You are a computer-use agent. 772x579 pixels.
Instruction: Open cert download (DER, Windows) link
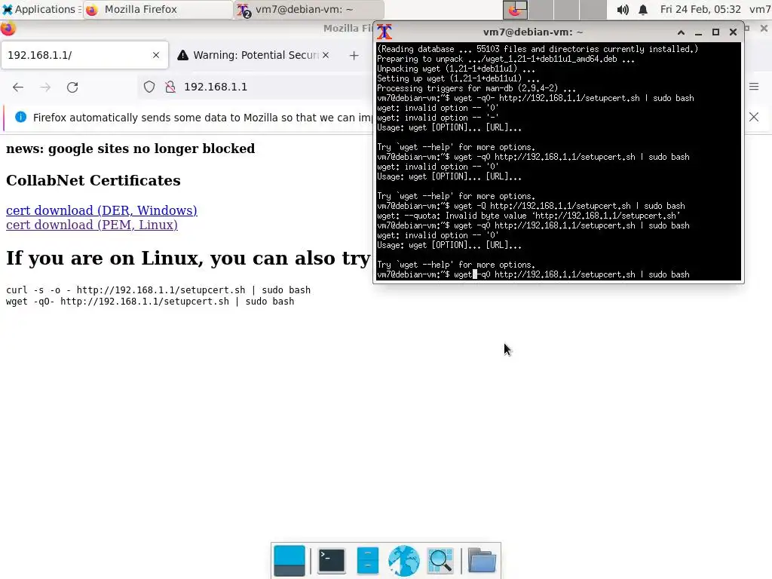102,210
